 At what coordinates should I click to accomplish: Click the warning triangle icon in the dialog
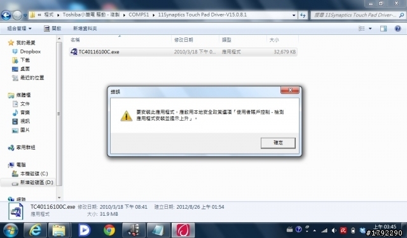(127, 116)
